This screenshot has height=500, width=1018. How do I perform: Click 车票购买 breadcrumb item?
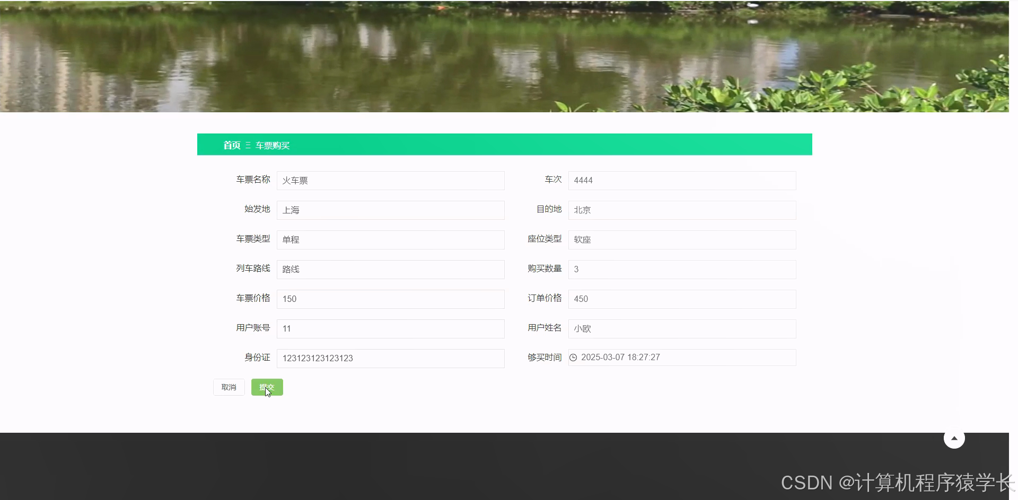click(273, 146)
